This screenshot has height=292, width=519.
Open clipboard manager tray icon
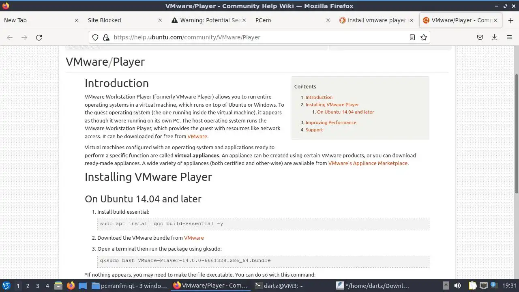473,286
